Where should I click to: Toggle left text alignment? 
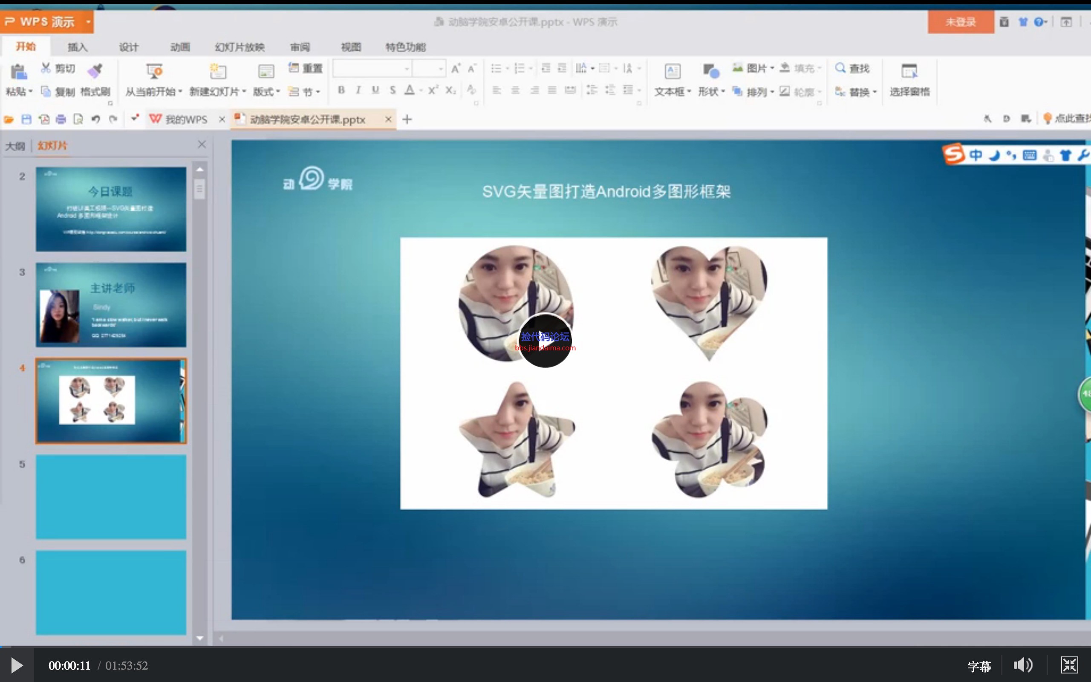pos(497,91)
